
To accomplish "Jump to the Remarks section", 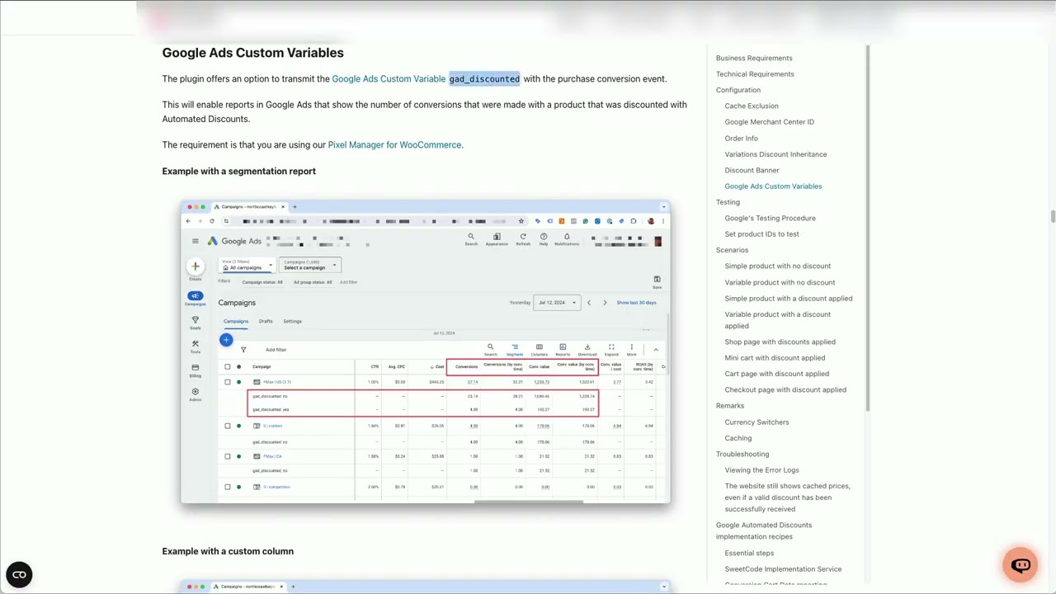I will pyautogui.click(x=730, y=406).
